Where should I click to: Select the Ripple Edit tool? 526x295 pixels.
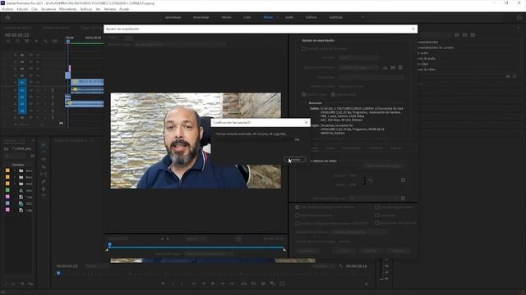[44, 160]
